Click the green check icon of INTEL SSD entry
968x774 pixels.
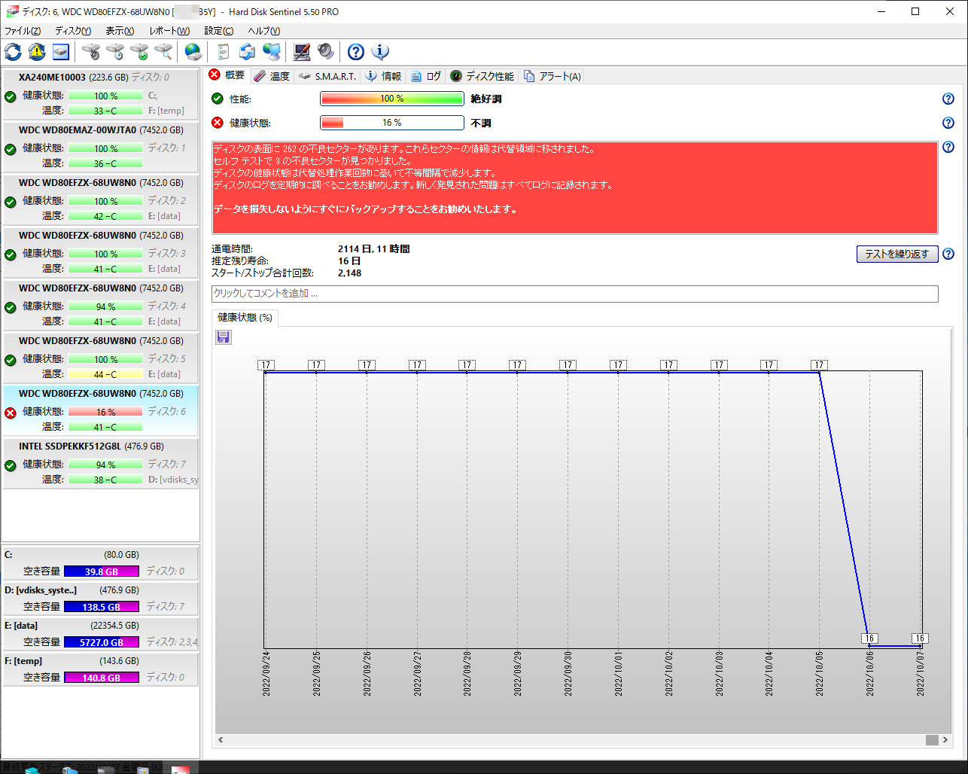(x=11, y=465)
